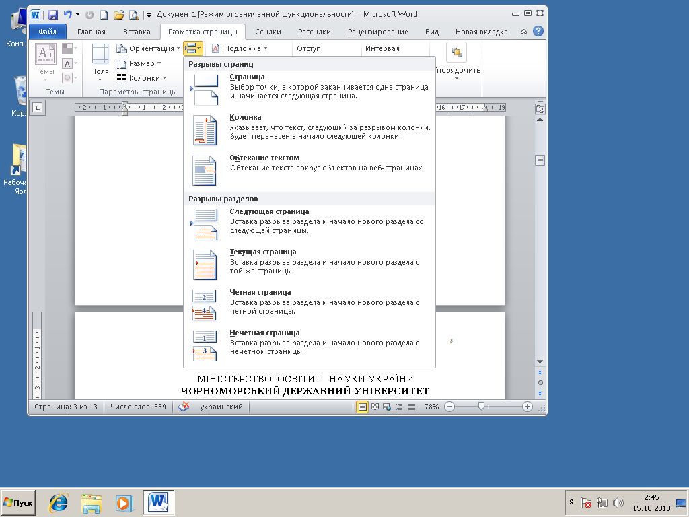Click the Save icon in quick access toolbar
The height and width of the screenshot is (517, 689).
(53, 15)
